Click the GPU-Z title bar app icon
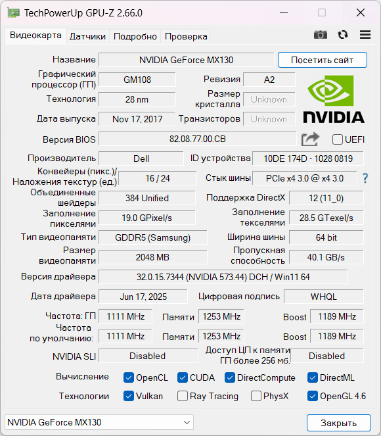 (x=13, y=12)
